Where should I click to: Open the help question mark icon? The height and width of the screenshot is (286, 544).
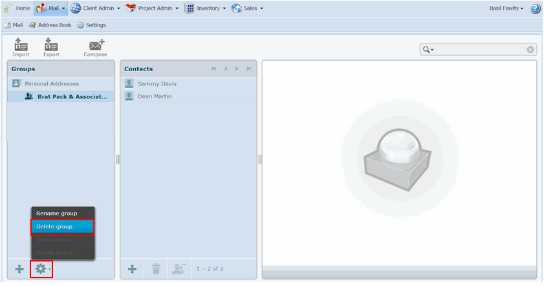(x=535, y=8)
